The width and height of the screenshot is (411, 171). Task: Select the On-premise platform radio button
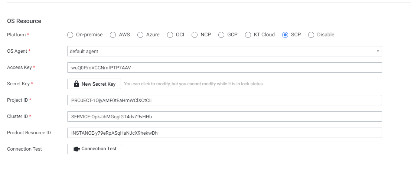tap(70, 35)
